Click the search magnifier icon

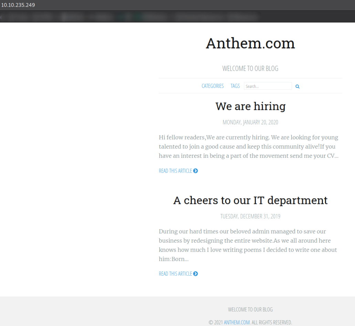pos(297,86)
